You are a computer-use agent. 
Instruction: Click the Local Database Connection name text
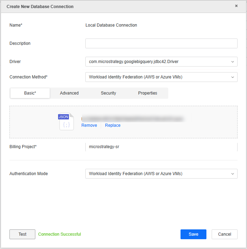coord(111,25)
